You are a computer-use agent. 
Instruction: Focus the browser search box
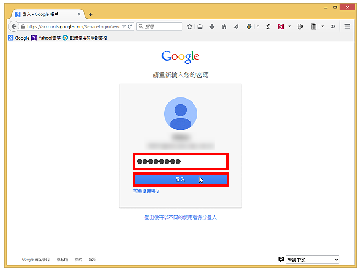159,26
